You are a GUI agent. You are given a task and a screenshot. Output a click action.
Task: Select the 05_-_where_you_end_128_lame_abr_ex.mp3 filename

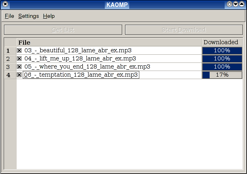[87, 67]
